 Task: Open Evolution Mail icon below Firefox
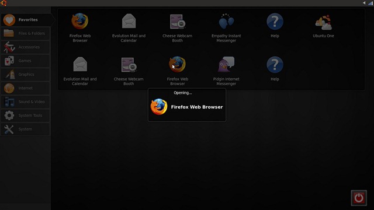(80, 71)
